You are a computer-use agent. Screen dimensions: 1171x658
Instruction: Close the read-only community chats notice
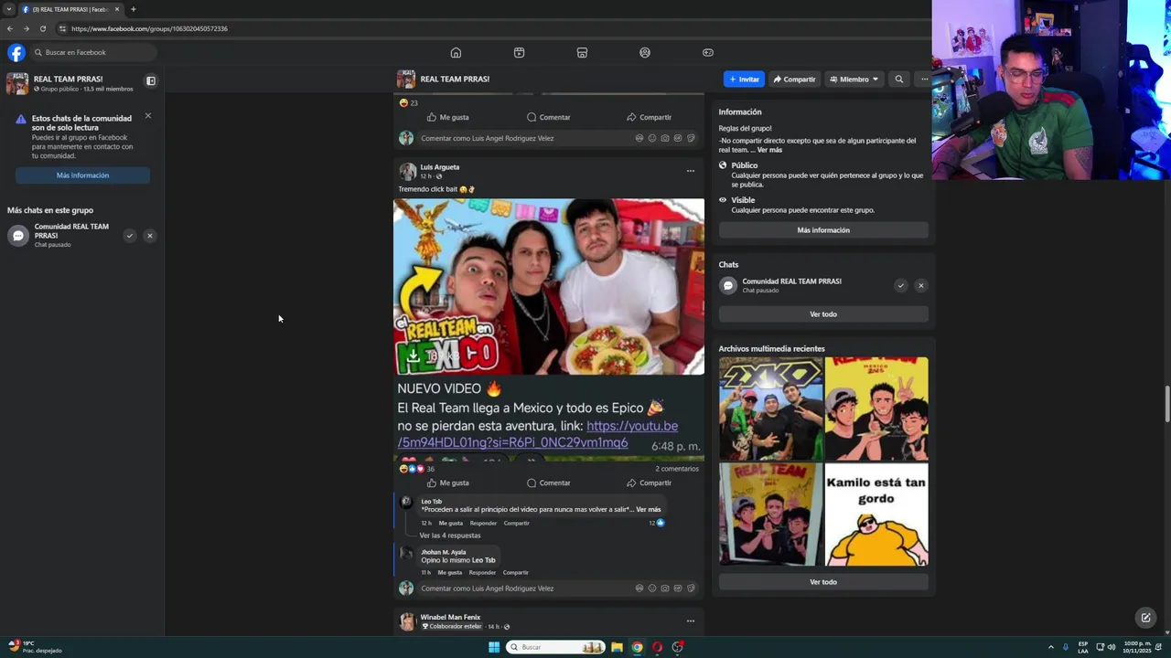coord(148,116)
